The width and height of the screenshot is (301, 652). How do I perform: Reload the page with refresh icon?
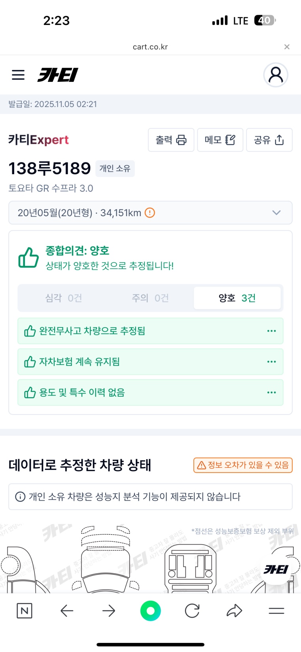(x=192, y=611)
